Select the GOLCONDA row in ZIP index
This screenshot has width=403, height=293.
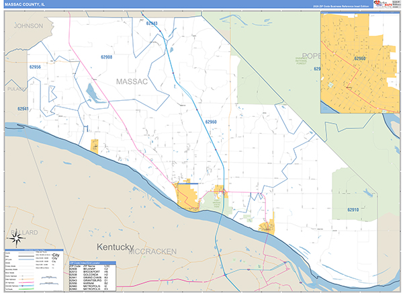(93, 274)
